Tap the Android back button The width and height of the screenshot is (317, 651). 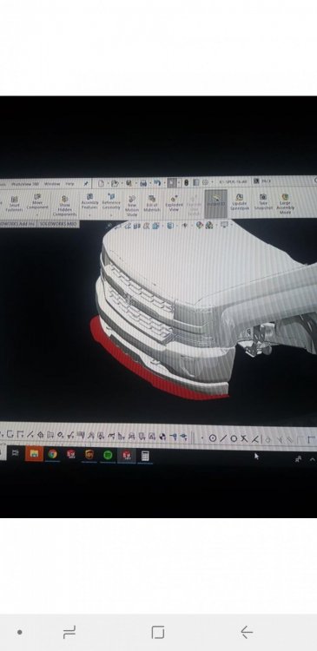point(247,632)
